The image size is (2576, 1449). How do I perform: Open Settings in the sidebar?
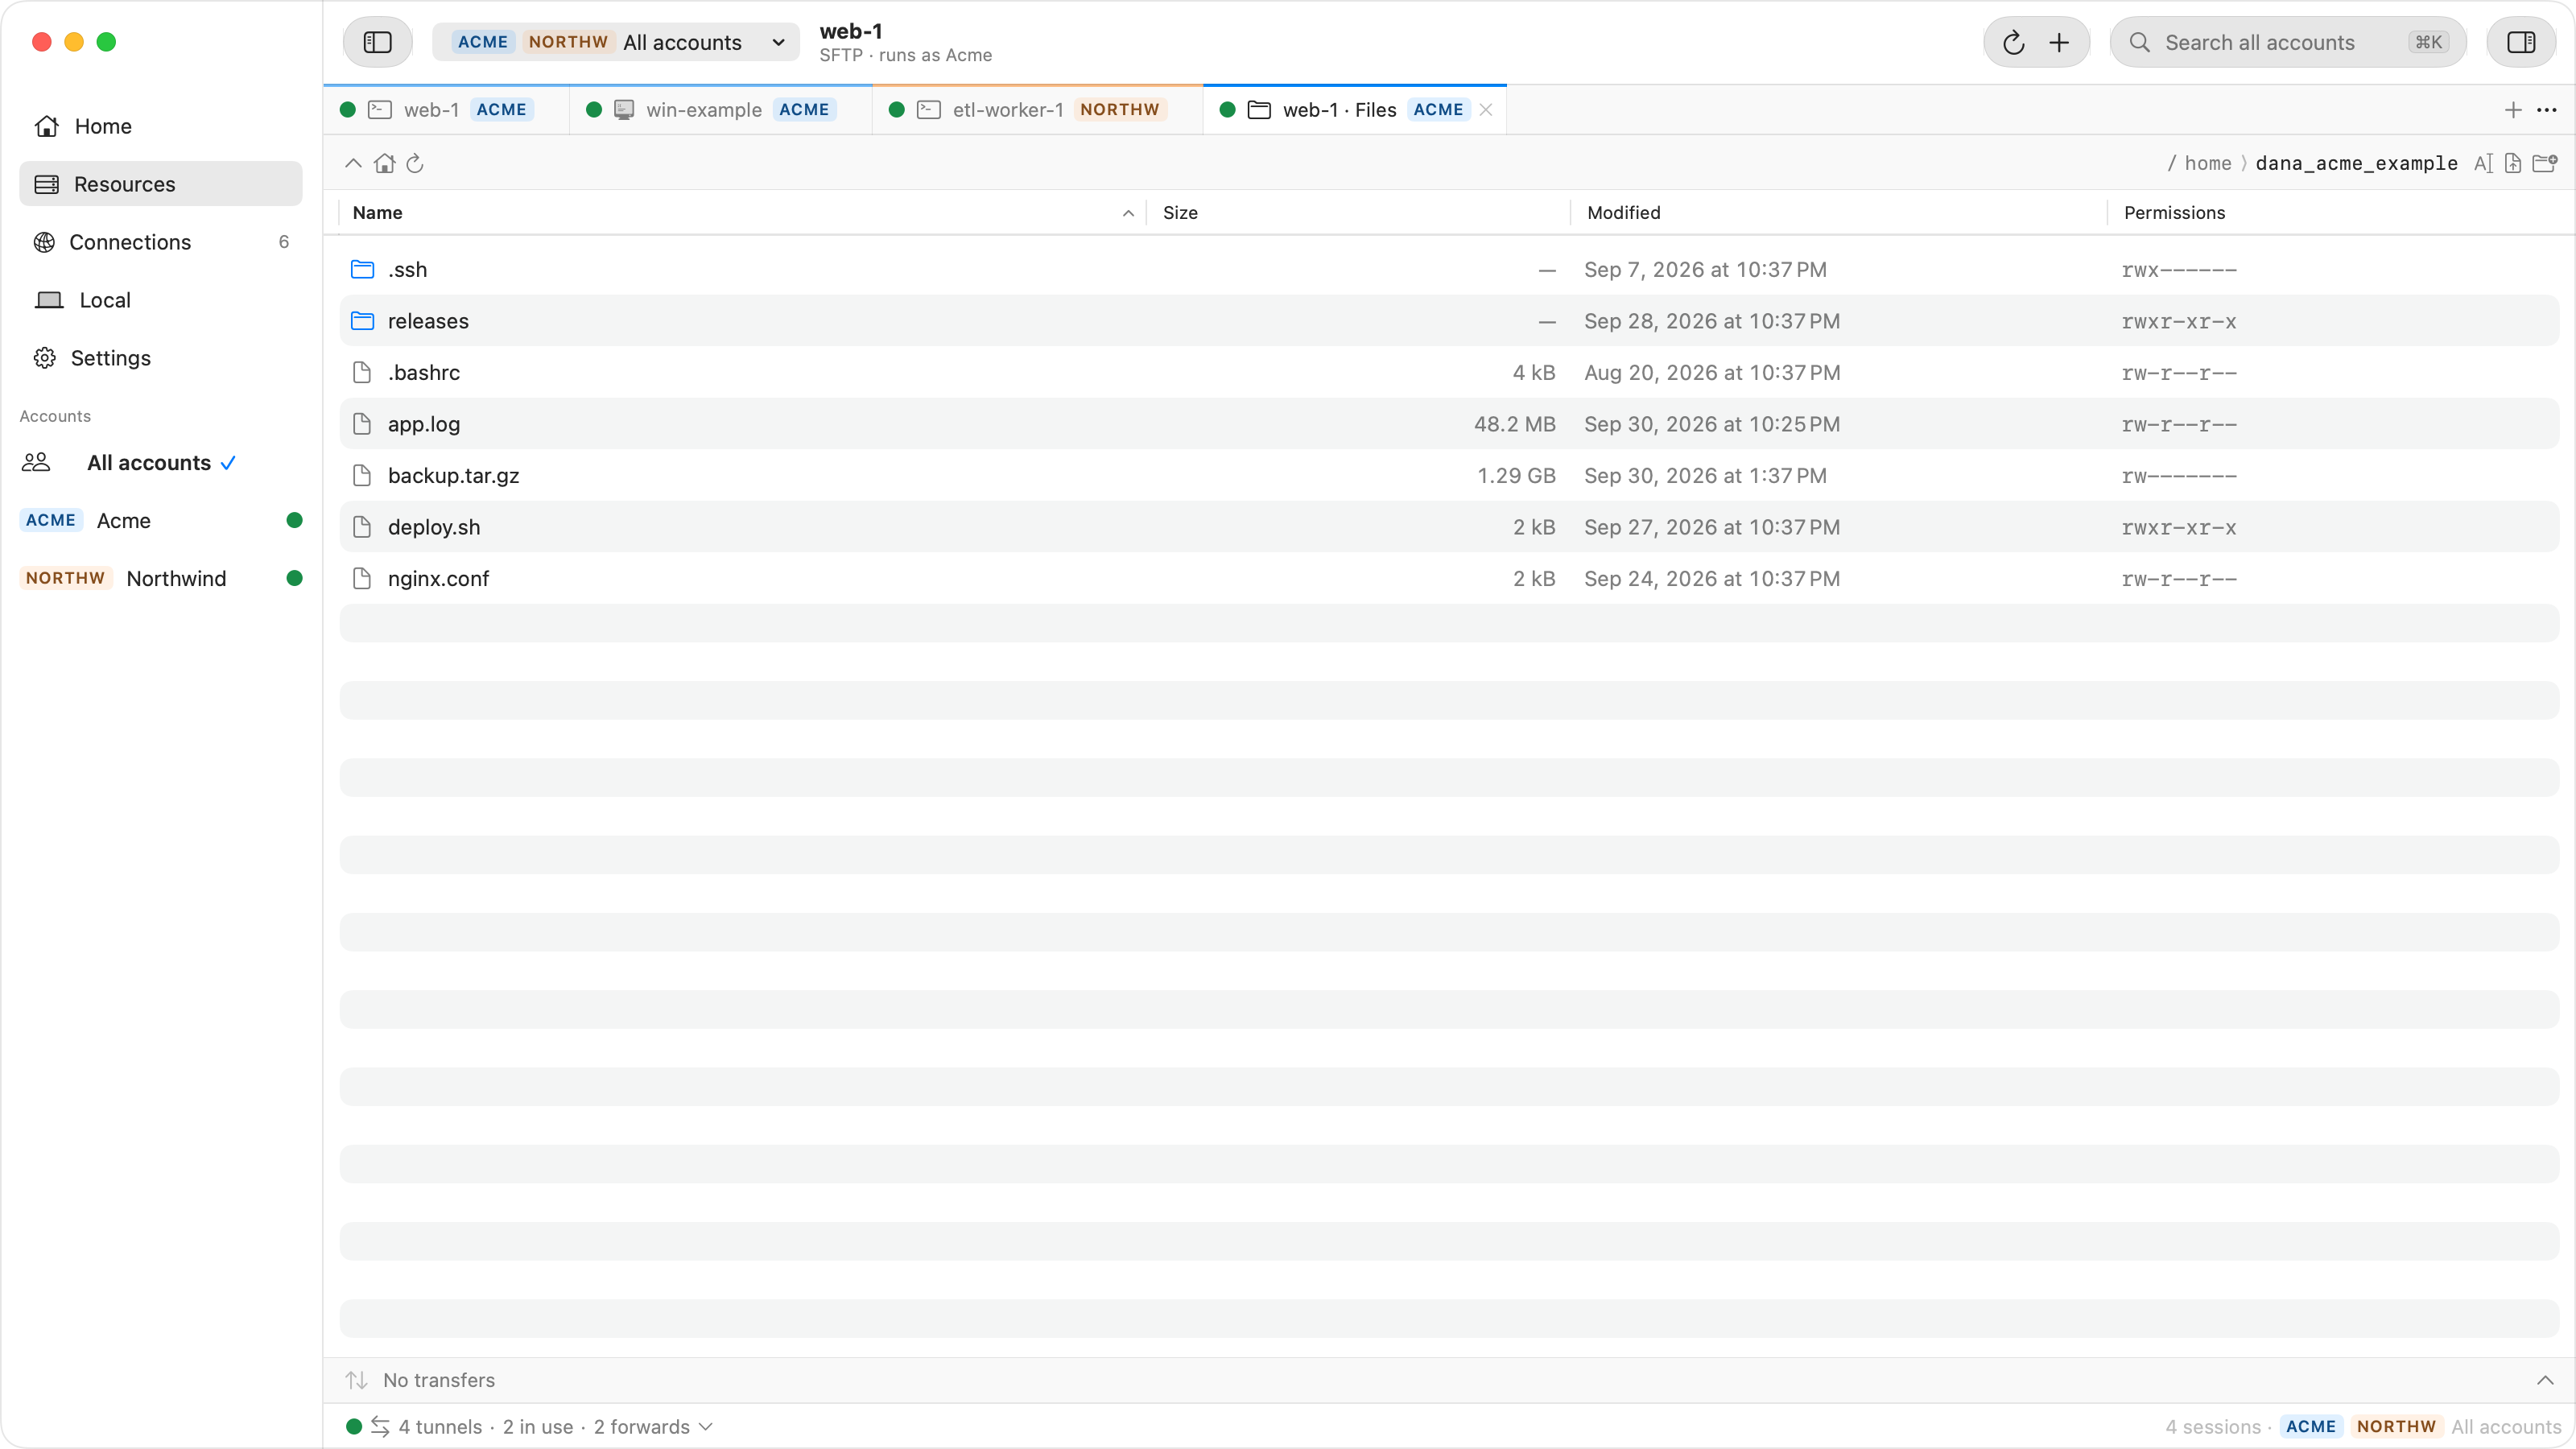pos(161,358)
